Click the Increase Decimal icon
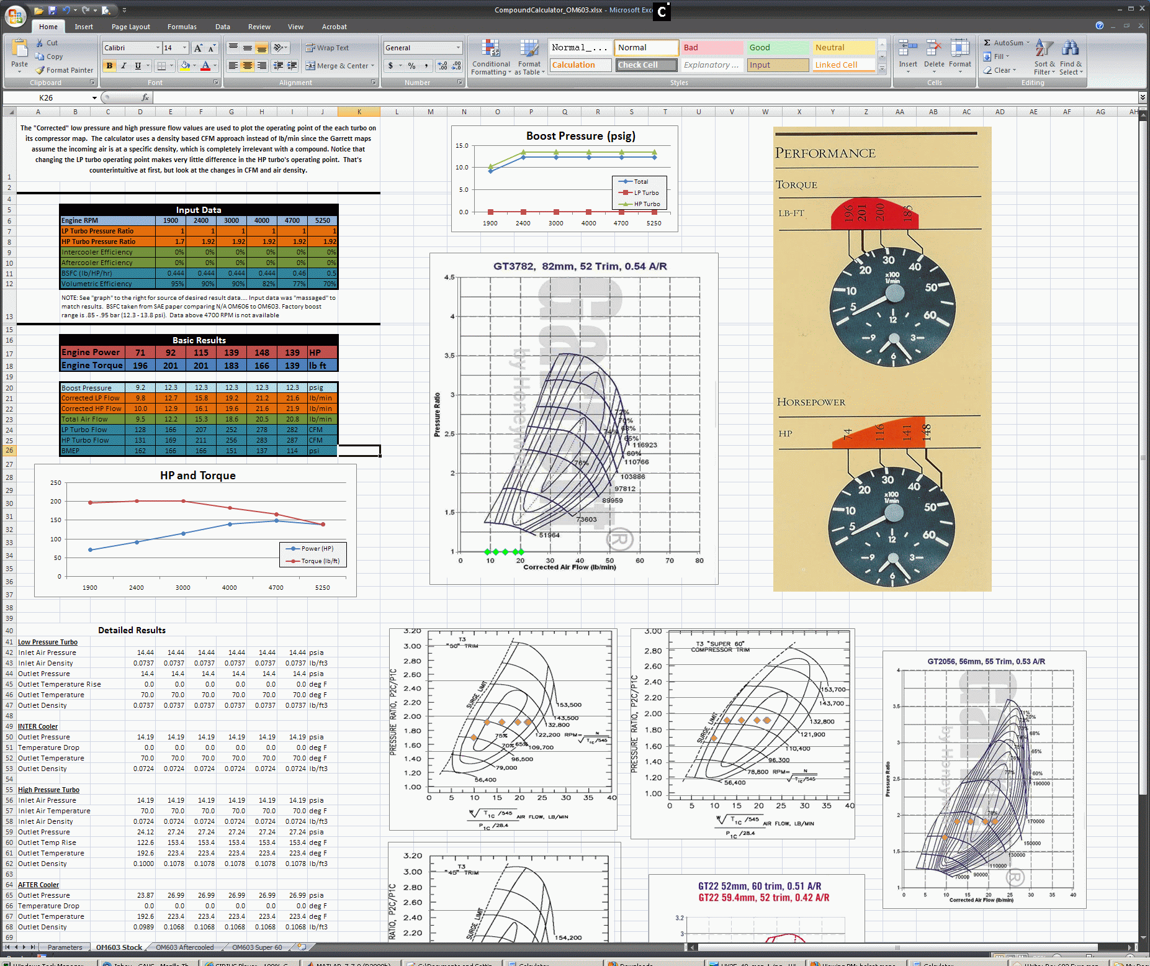This screenshot has height=966, width=1150. click(442, 65)
